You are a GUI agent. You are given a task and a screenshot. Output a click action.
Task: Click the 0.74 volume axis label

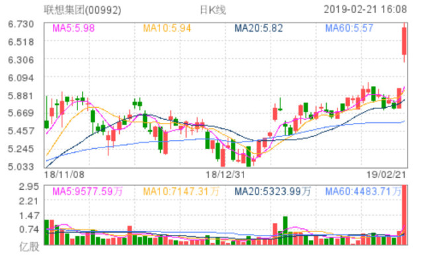coord(28,230)
